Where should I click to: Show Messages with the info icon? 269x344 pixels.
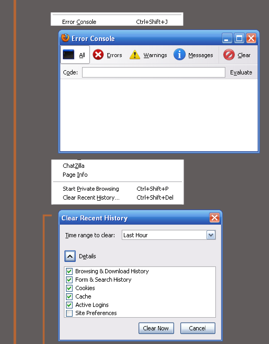179,55
